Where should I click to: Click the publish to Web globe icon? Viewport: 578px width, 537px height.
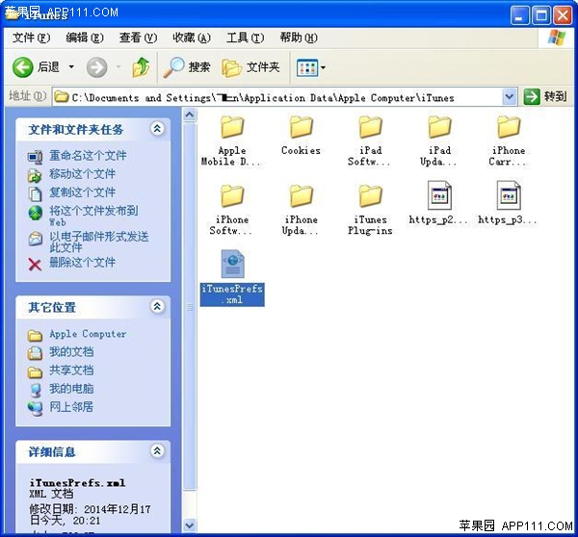pos(36,214)
